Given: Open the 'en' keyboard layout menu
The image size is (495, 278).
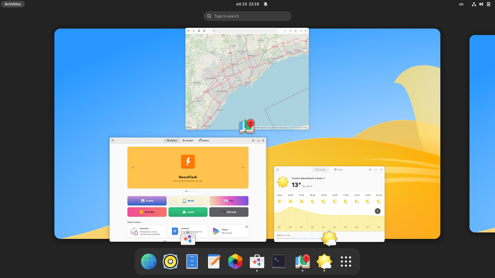Looking at the screenshot, I should click(461, 4).
